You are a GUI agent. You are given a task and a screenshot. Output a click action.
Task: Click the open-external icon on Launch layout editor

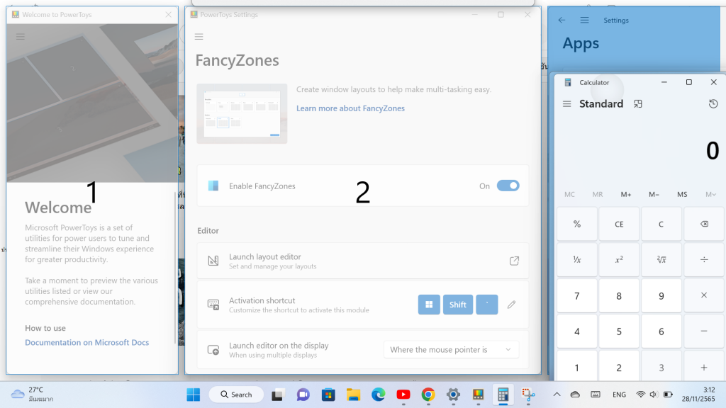tap(514, 261)
